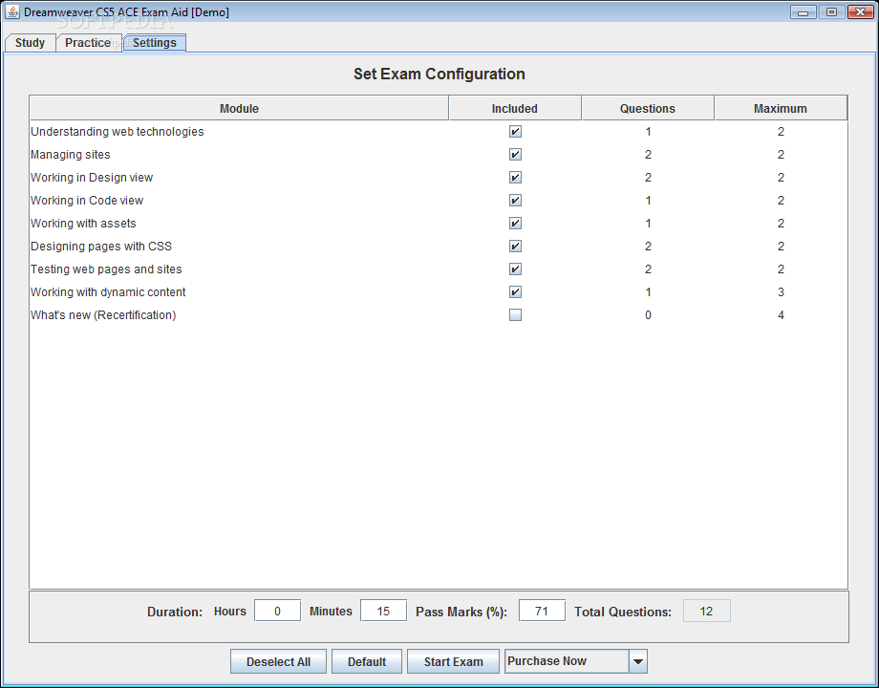Click the Pass Marks percentage field
This screenshot has height=688, width=879.
point(542,612)
